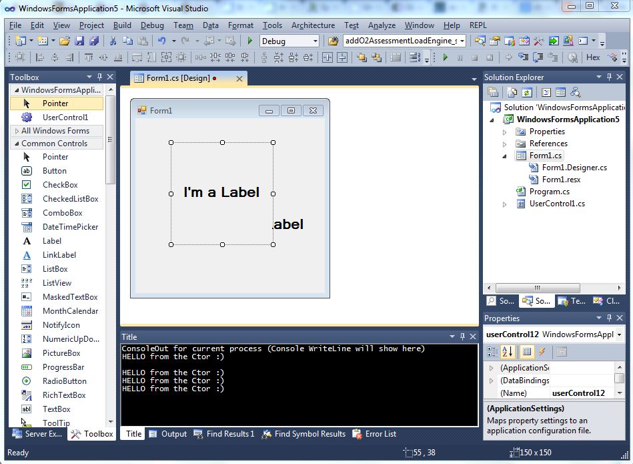Open Toolbox icon in top toolbar
Viewport: 633px width, 464px height.
coord(538,41)
